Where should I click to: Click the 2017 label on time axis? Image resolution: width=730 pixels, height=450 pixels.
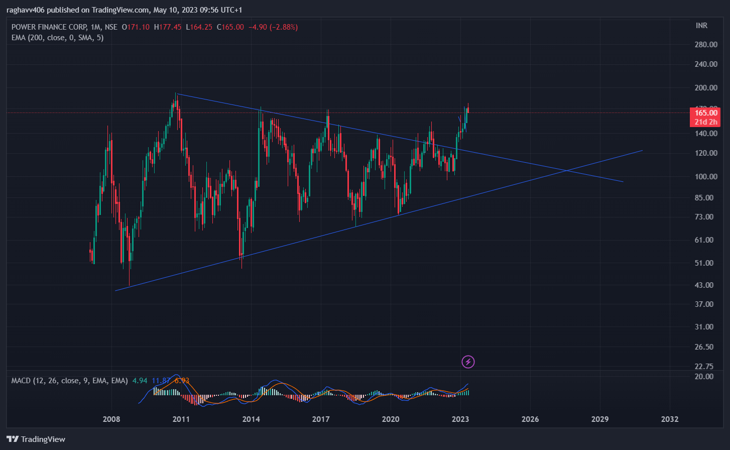(321, 419)
